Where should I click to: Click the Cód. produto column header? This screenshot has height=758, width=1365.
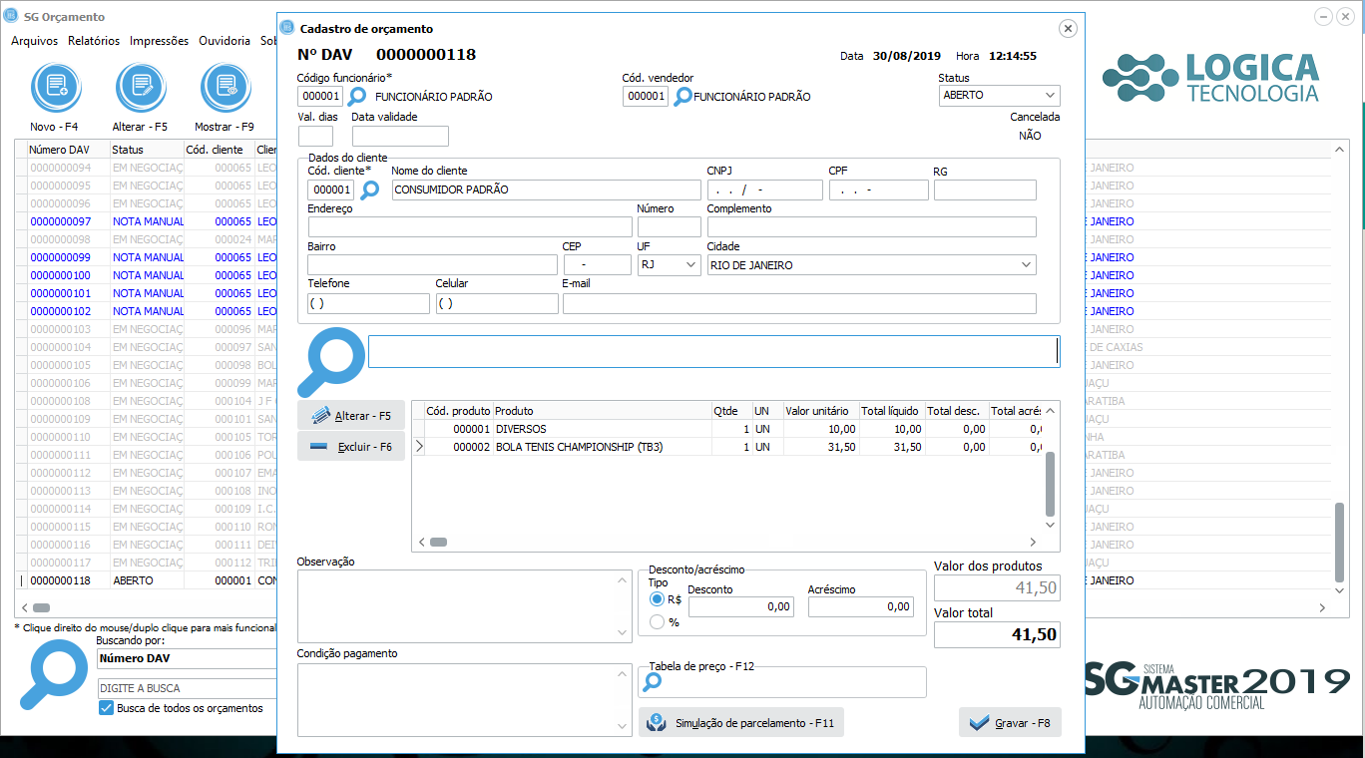tap(458, 411)
